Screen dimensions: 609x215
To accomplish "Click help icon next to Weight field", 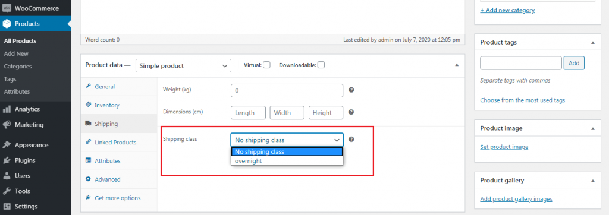I will coord(351,90).
